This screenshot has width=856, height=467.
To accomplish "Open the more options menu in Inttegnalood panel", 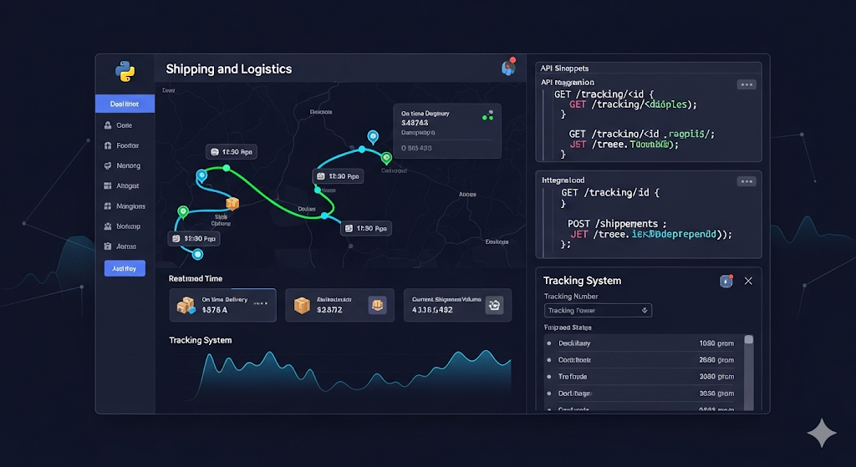I will (746, 181).
